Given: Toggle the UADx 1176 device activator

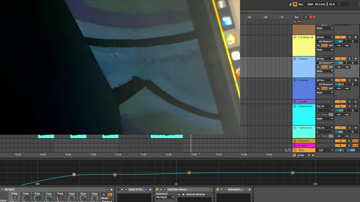Looking at the screenshot, I should coord(118,189).
